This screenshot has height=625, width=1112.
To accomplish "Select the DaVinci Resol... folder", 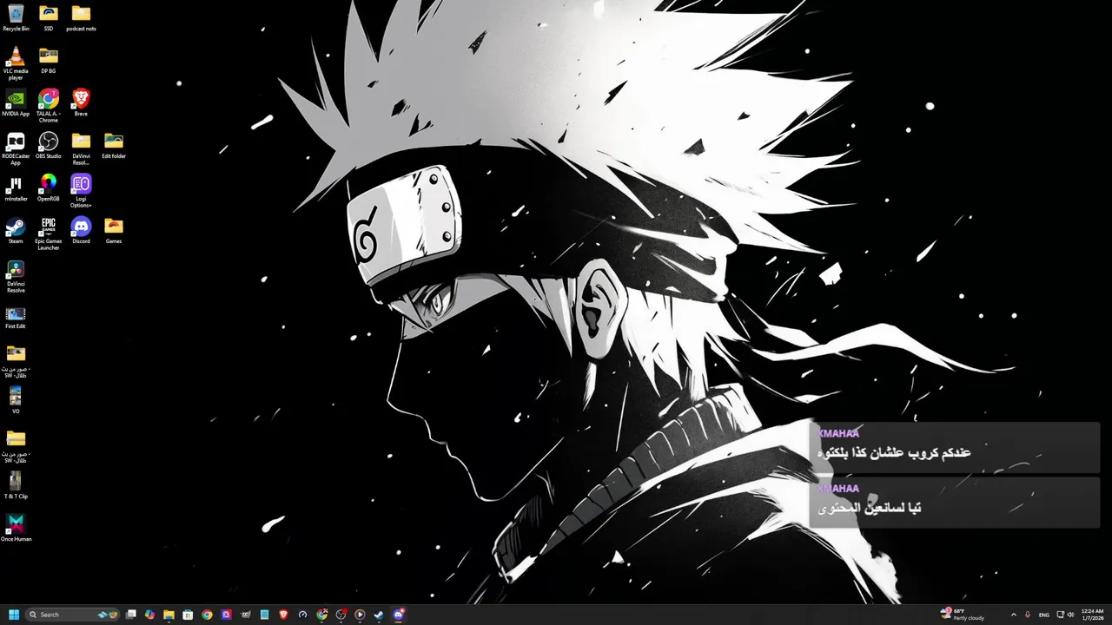I will point(81,148).
